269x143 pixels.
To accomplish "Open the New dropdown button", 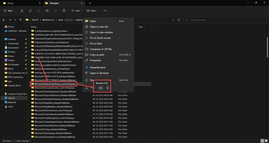I will point(9,11).
